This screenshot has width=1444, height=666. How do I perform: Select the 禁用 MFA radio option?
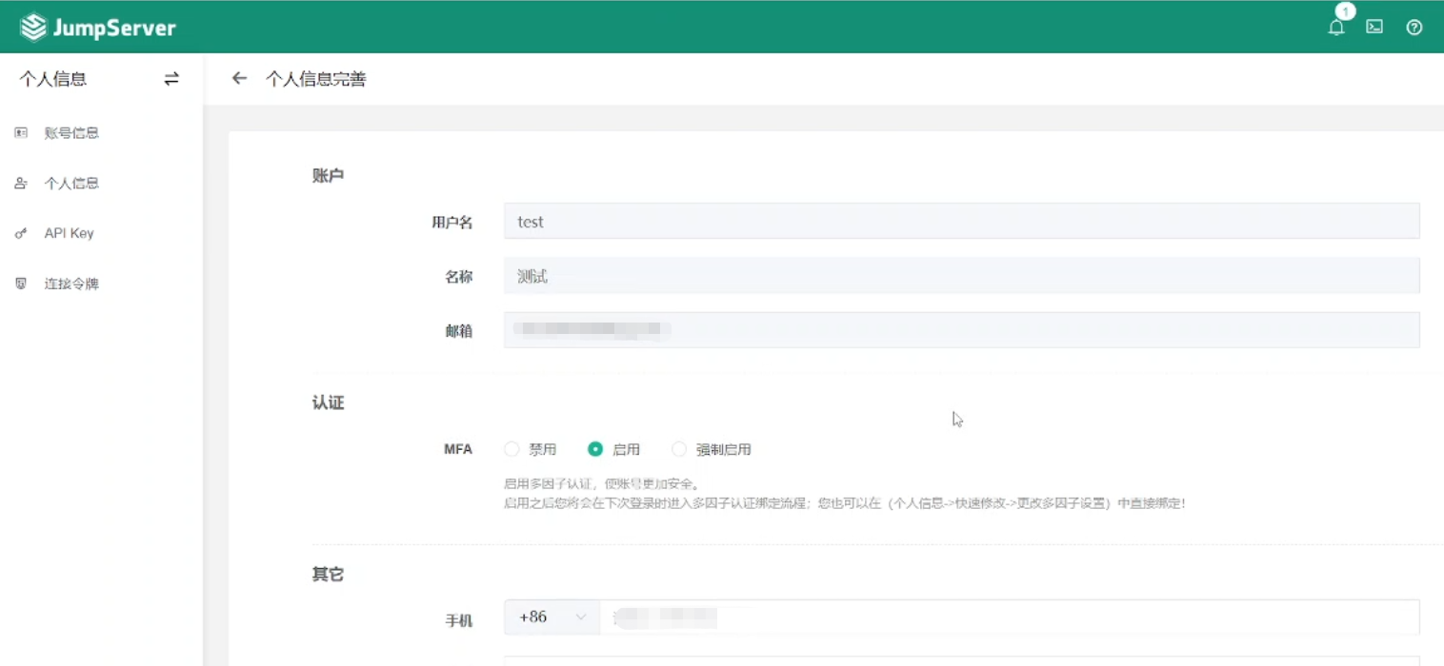tap(512, 449)
